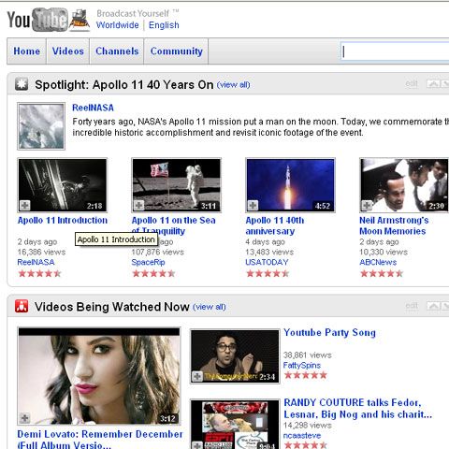449x449 pixels.
Task: Visit ABCNews channel link
Action: (378, 262)
